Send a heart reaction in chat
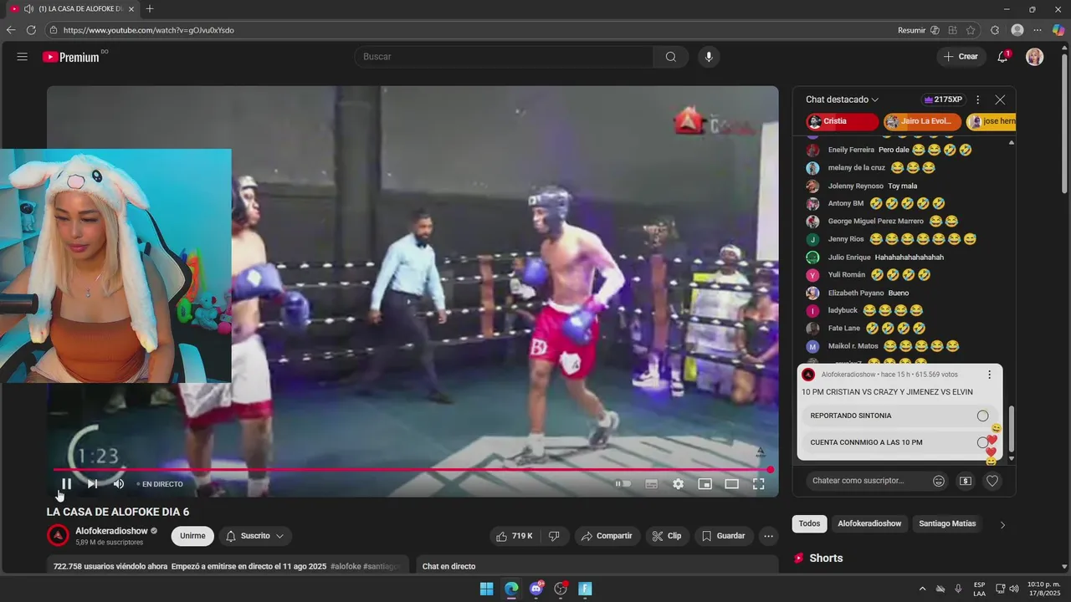The width and height of the screenshot is (1071, 602). tap(992, 481)
